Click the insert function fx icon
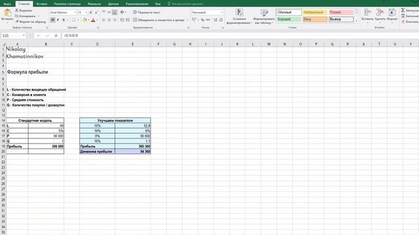 [56, 35]
